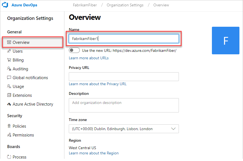Screen dimensions: 243x161
Task: Open Usage settings page
Action: [x=18, y=87]
